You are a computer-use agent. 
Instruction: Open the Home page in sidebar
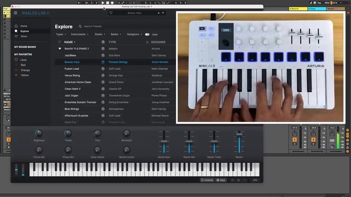click(24, 26)
